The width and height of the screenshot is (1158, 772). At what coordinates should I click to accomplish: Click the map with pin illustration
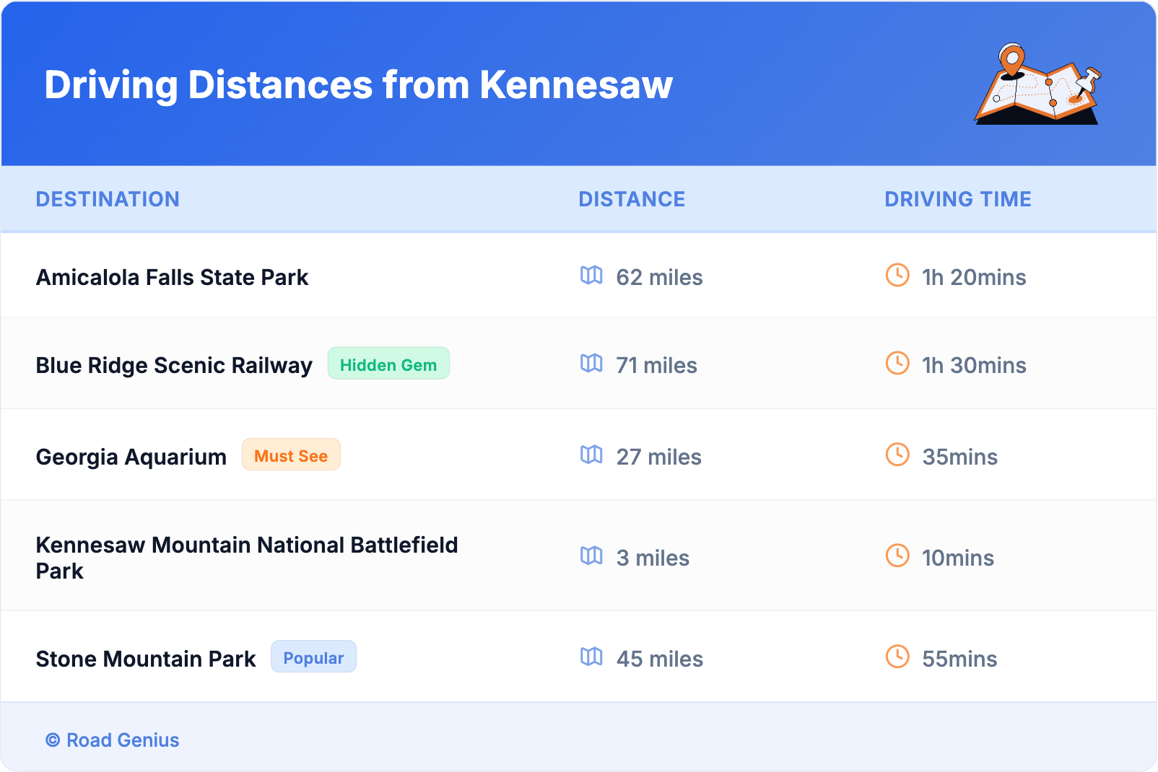tap(1037, 84)
